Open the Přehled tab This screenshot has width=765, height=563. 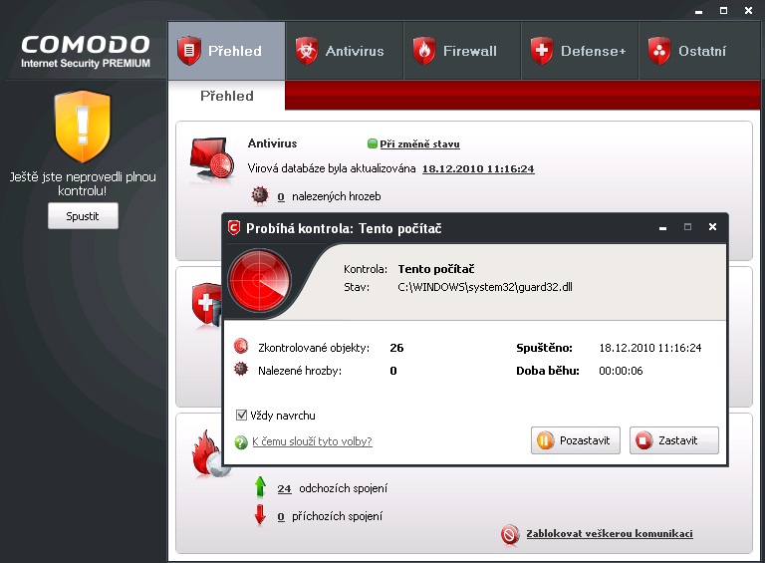(x=227, y=51)
